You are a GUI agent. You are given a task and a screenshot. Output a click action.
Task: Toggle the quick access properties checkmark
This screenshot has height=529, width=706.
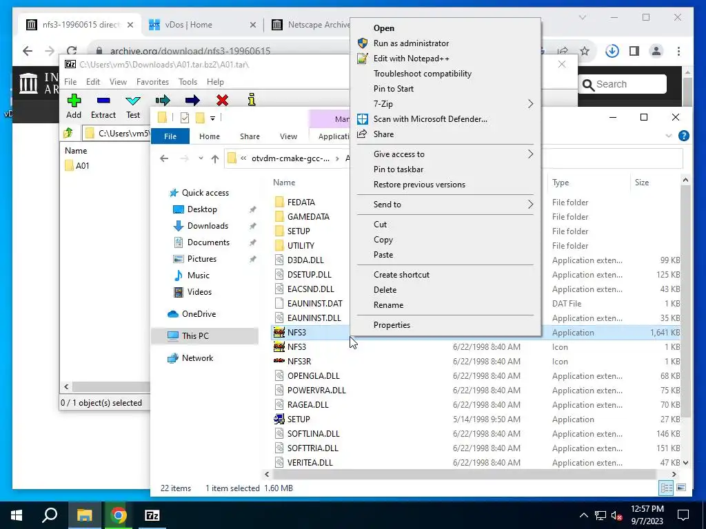click(x=185, y=118)
